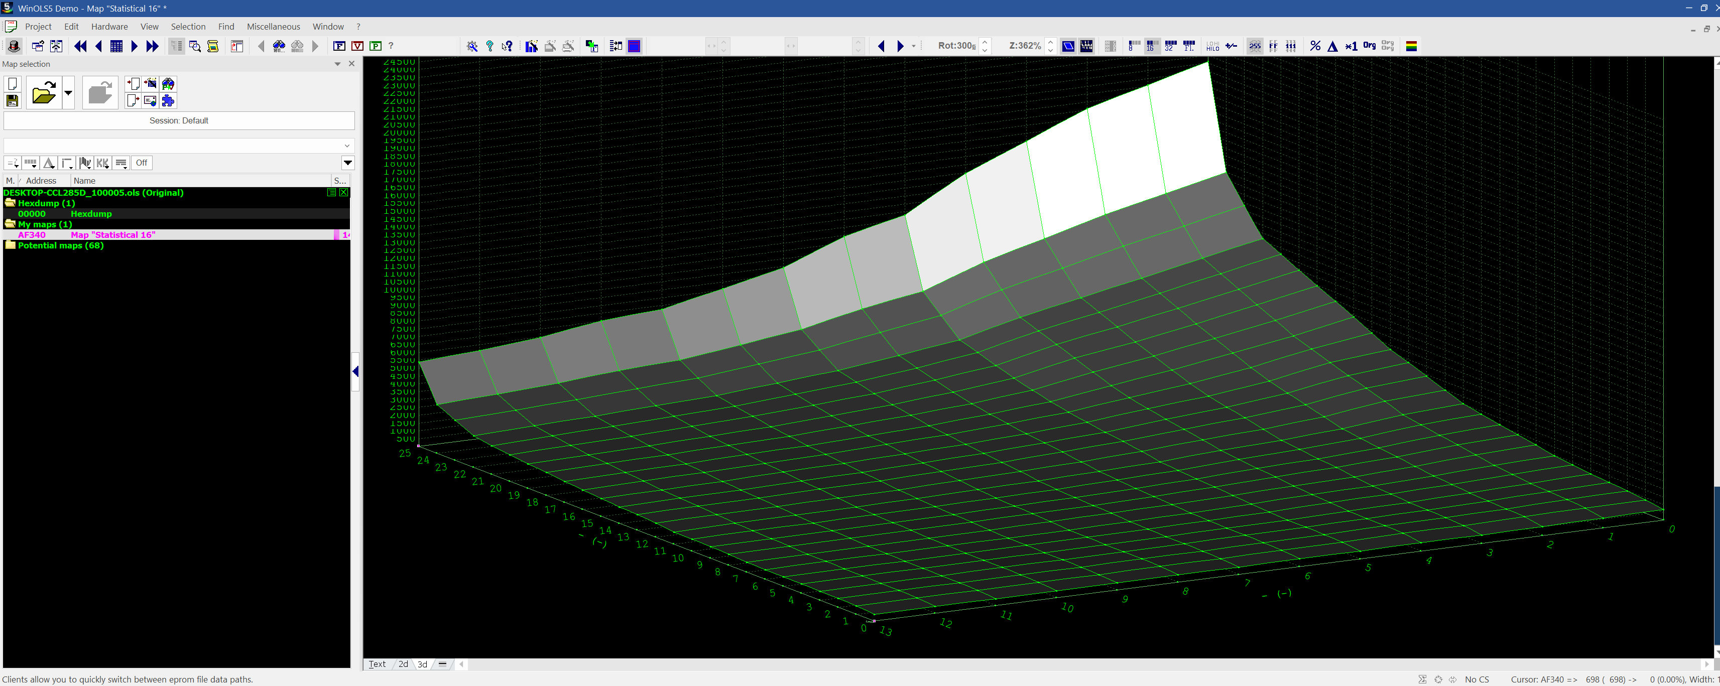The image size is (1720, 686).
Task: Toggle the floating point Fl. mode
Action: click(1188, 46)
